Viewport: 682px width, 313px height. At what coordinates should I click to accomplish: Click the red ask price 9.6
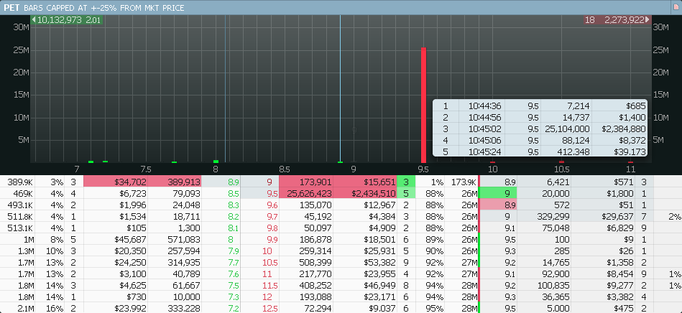pos(271,205)
